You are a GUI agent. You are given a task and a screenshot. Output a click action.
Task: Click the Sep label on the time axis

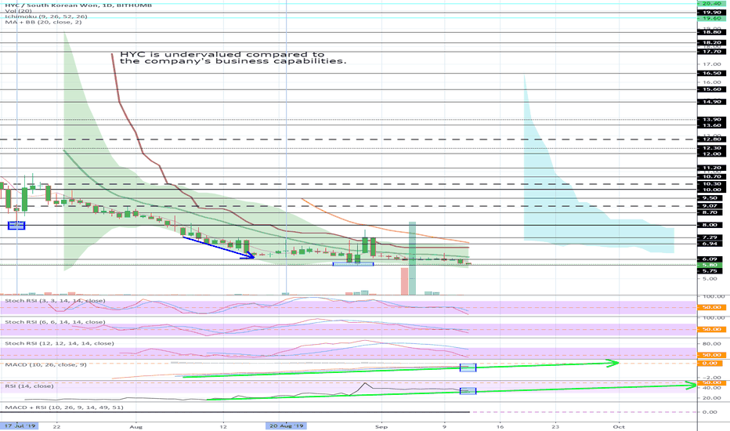381,426
